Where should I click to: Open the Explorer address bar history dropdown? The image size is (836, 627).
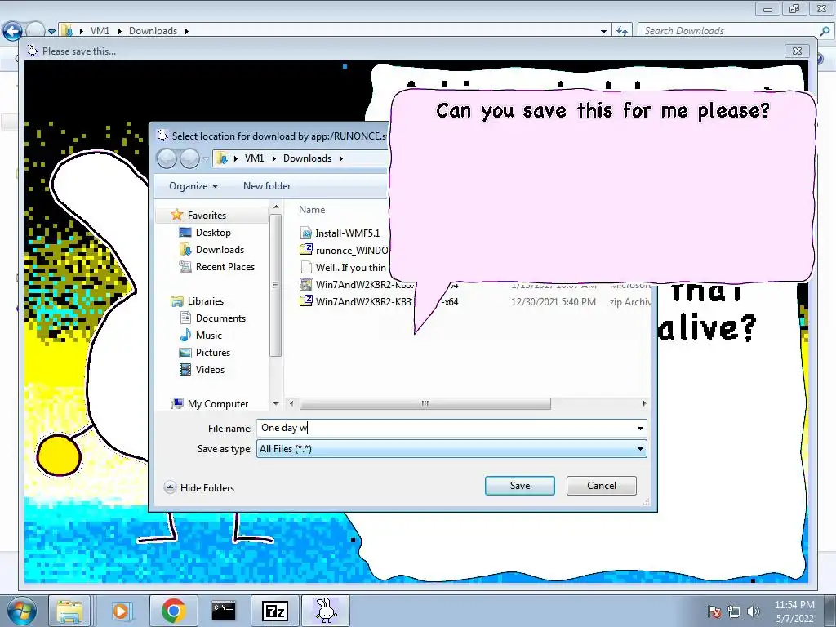pos(603,32)
